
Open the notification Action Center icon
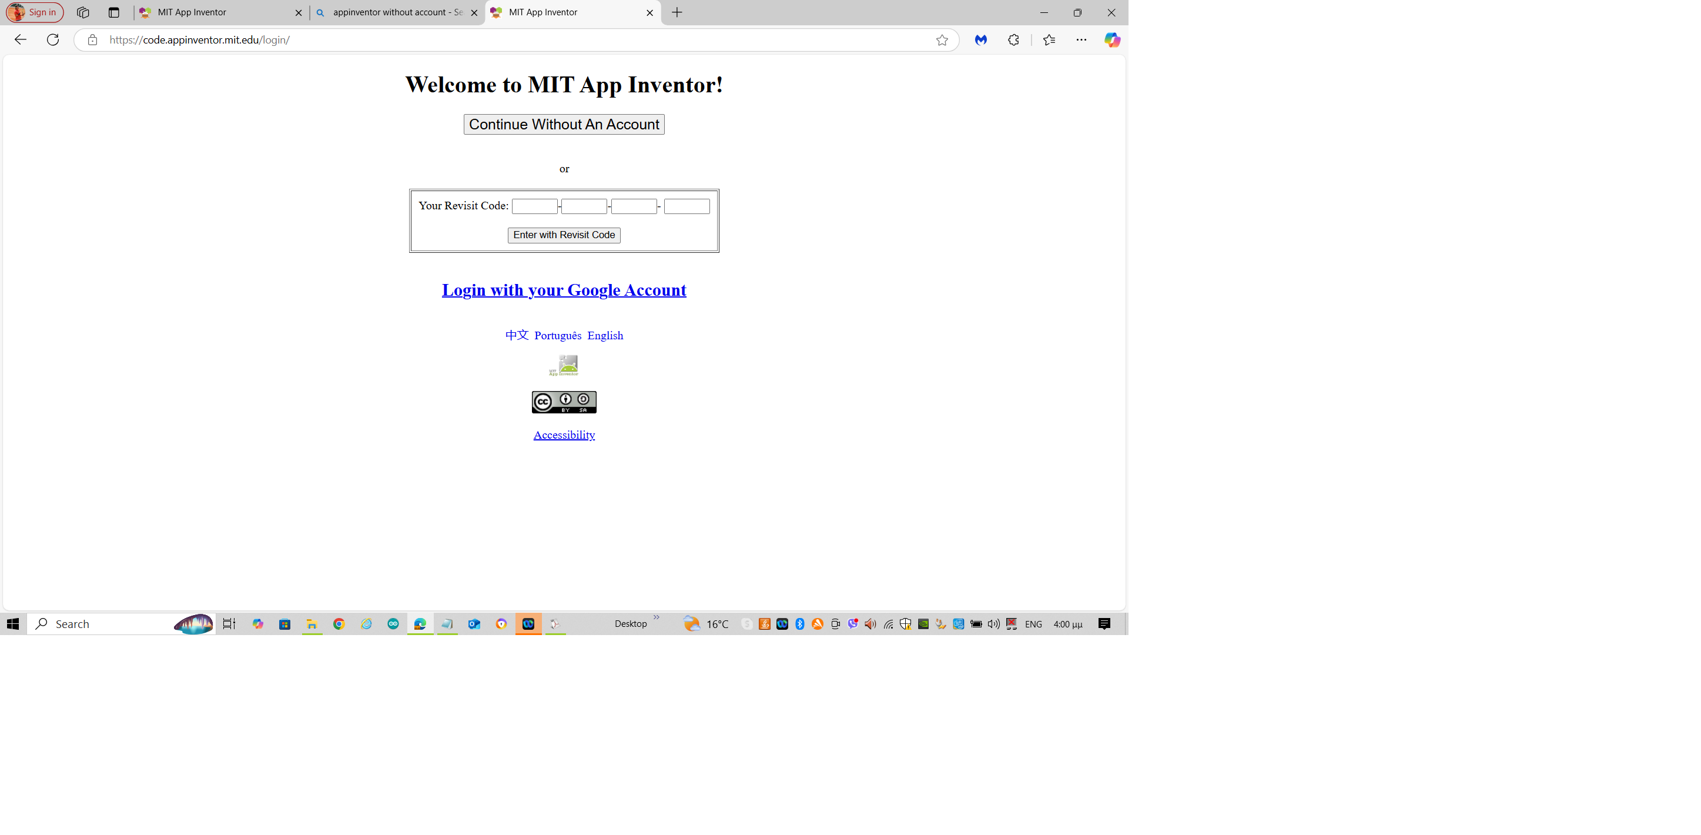pyautogui.click(x=1104, y=624)
